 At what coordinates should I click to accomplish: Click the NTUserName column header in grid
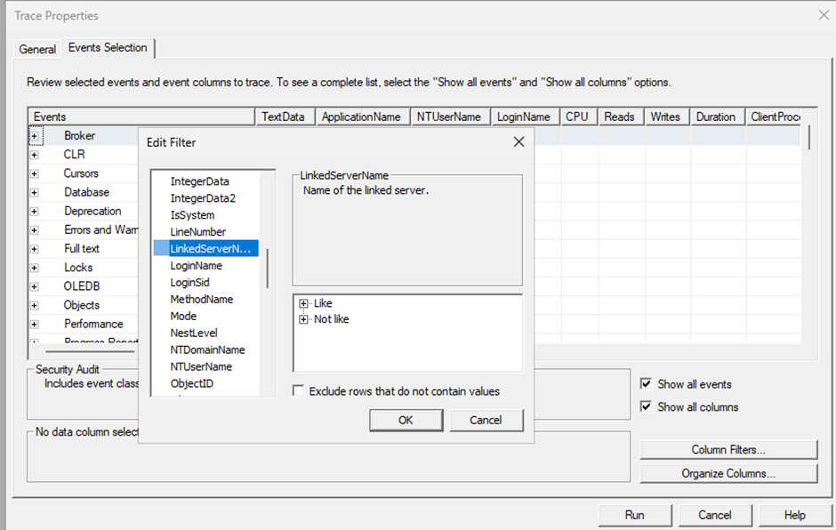click(x=451, y=116)
